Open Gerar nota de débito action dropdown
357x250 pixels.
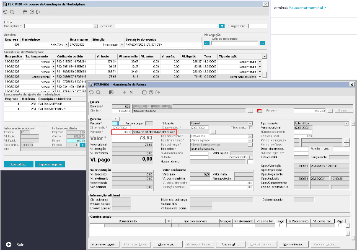coord(260,77)
